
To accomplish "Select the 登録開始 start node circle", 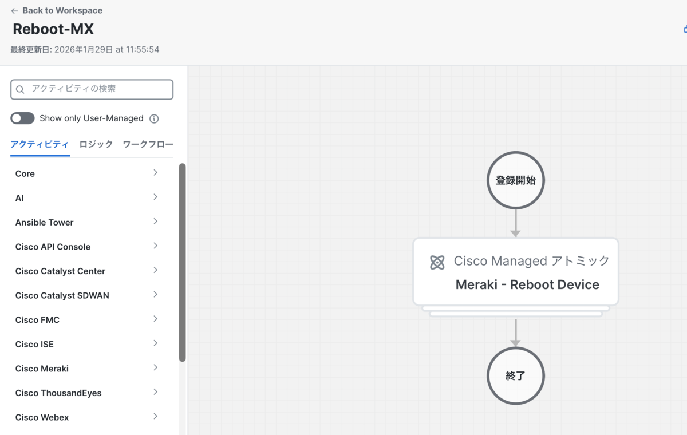I will pyautogui.click(x=516, y=180).
